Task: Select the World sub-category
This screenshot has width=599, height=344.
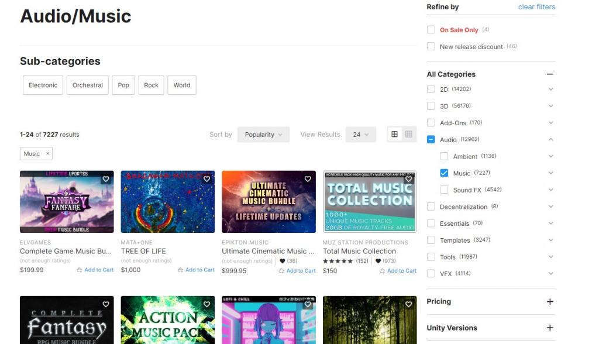Action: click(x=182, y=85)
